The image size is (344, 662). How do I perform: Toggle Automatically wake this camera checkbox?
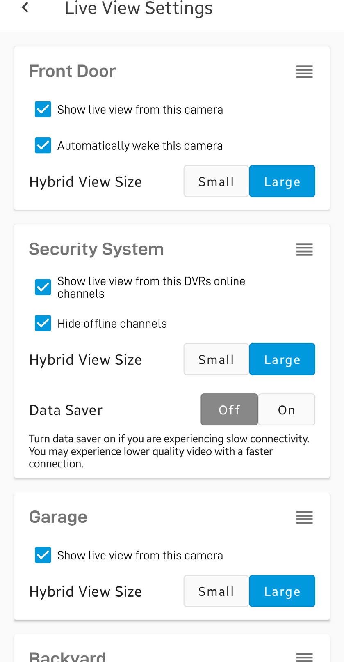click(43, 145)
